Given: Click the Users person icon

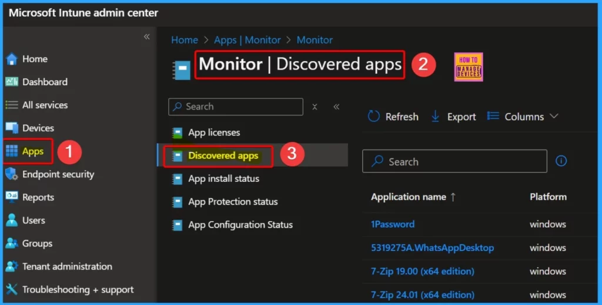Looking at the screenshot, I should pos(12,221).
